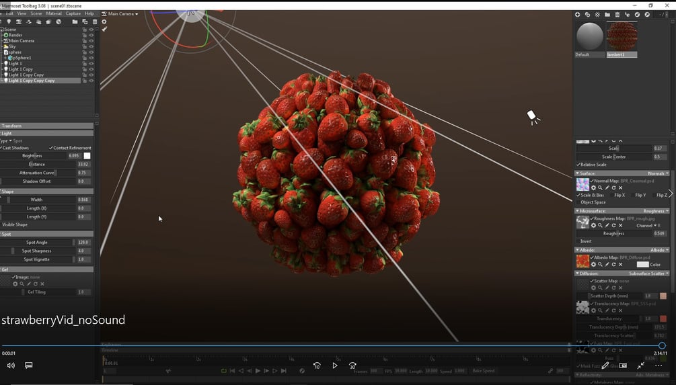
Task: Open the Albedo shader dropdown
Action: pos(659,250)
